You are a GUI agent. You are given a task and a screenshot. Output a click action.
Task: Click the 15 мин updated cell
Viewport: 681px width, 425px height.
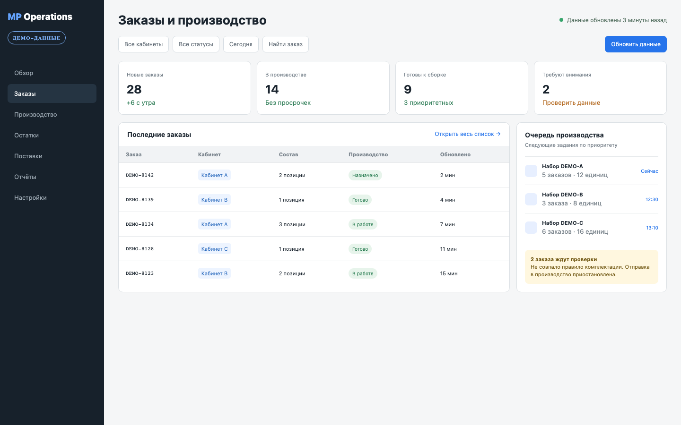[449, 273]
